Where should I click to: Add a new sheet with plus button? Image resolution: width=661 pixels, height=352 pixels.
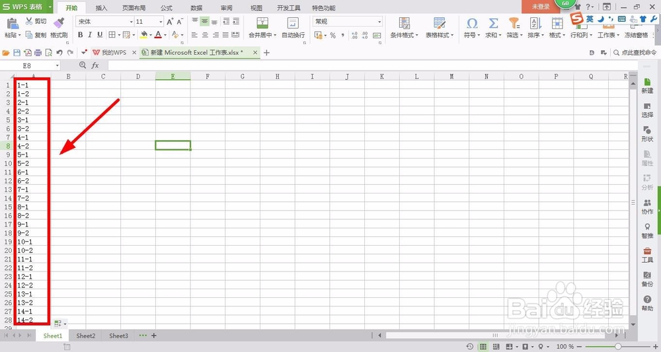coord(154,335)
